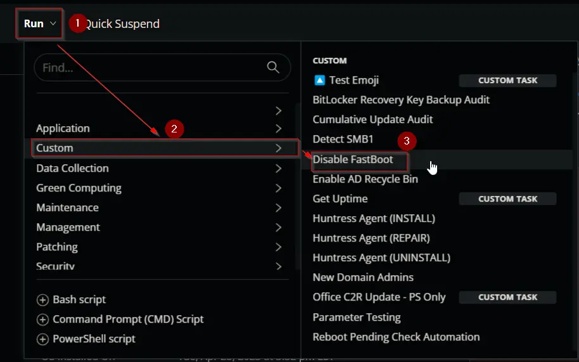Expand the Application category arrow
This screenshot has height=362, width=579.
(279, 128)
